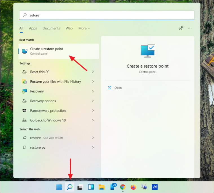Click the Go back to Windows 10 icon
214x193 pixels.
(x=25, y=120)
